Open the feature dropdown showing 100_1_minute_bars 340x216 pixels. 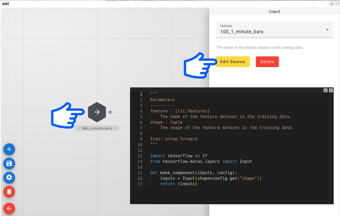[x=327, y=30]
